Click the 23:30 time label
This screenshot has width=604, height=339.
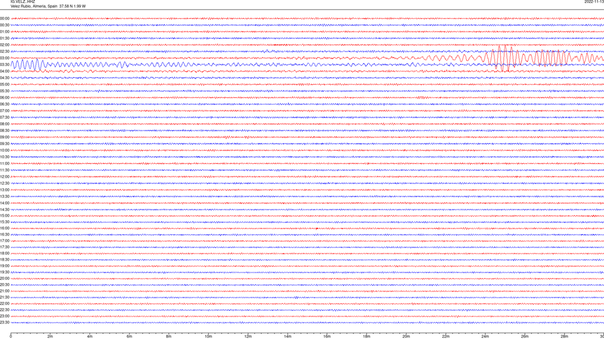4,323
